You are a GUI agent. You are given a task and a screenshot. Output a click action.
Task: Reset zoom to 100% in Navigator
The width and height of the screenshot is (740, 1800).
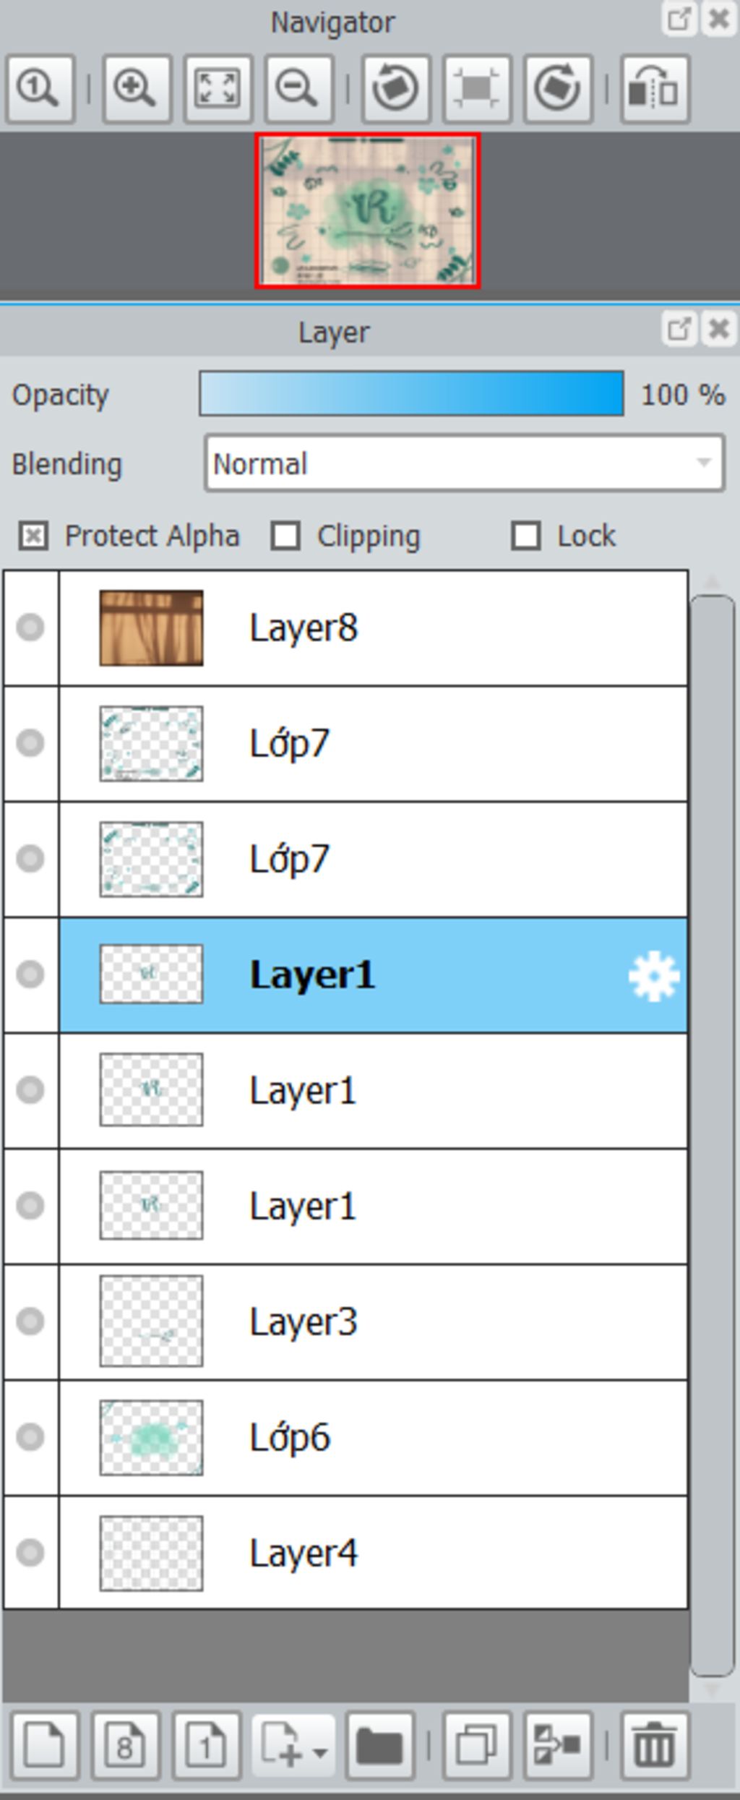40,89
